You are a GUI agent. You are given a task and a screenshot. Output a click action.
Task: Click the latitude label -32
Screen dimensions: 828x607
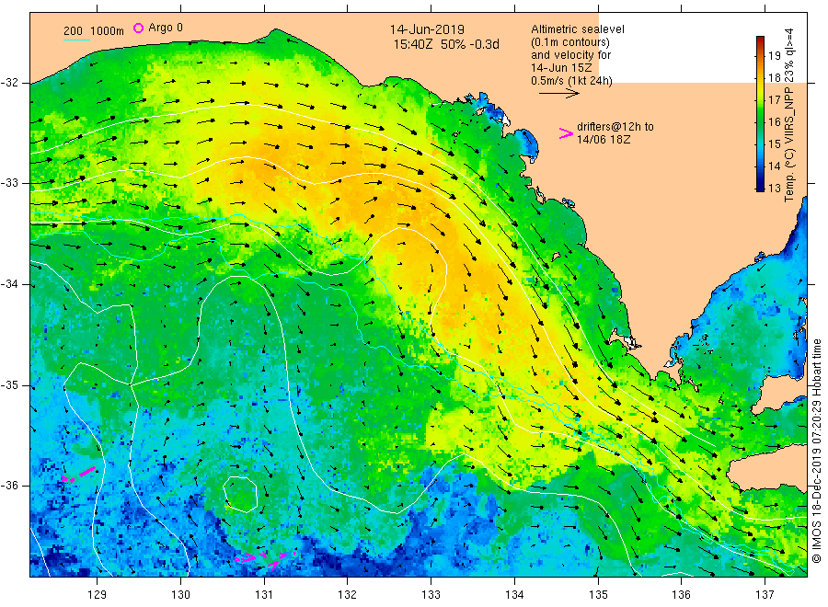tap(9, 83)
